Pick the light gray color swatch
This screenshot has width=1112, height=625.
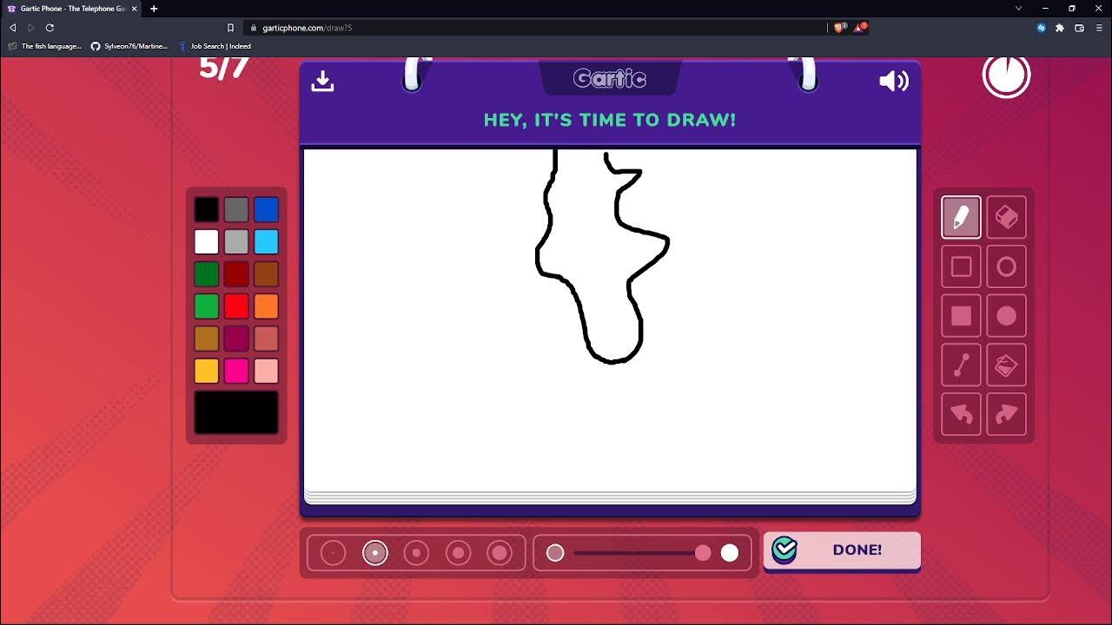click(x=236, y=241)
